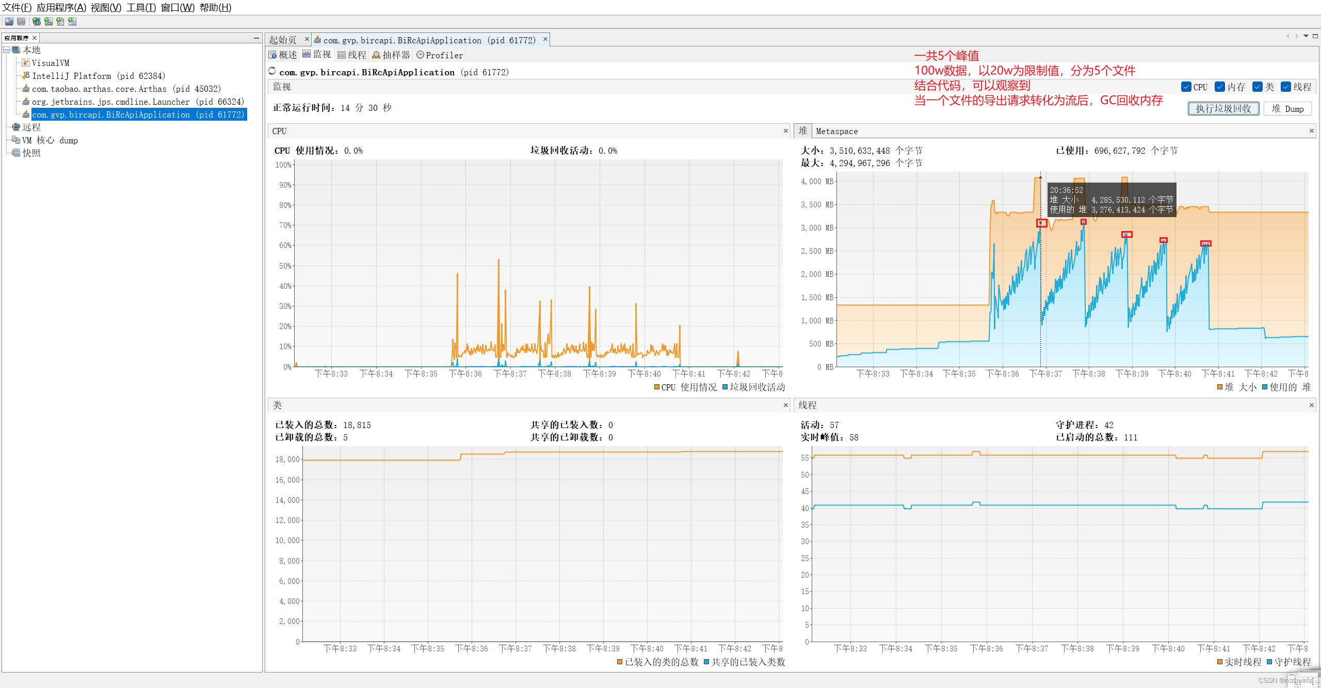Click the Load Snapshot toolbar icon
Viewport: 1321px width, 688px height.
click(x=9, y=22)
